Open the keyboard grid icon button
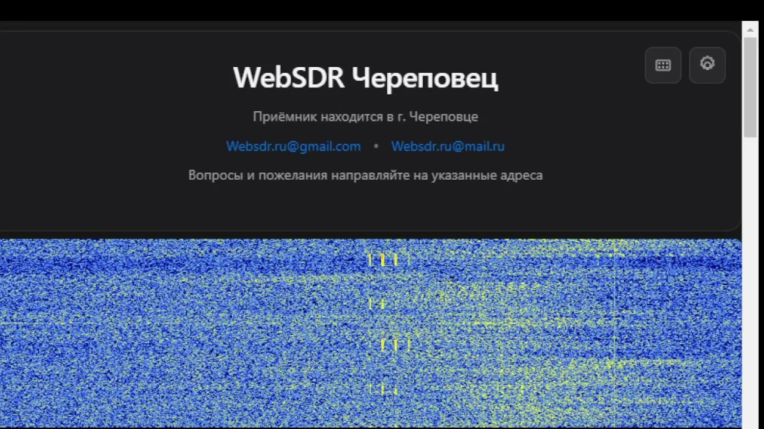 coord(663,66)
